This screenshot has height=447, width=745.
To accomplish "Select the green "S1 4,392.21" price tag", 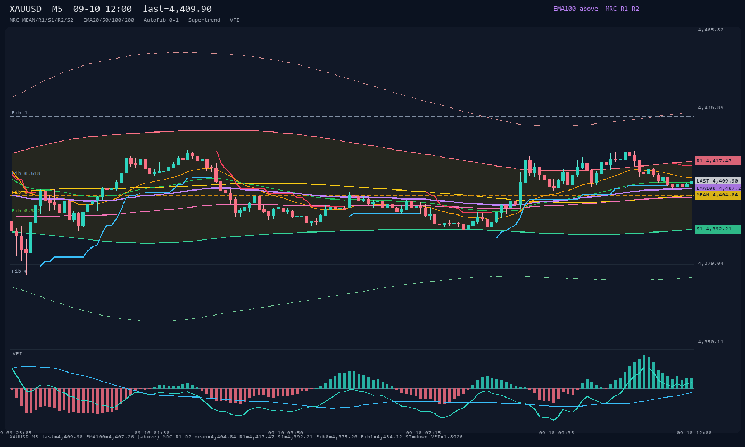I will click(x=718, y=229).
